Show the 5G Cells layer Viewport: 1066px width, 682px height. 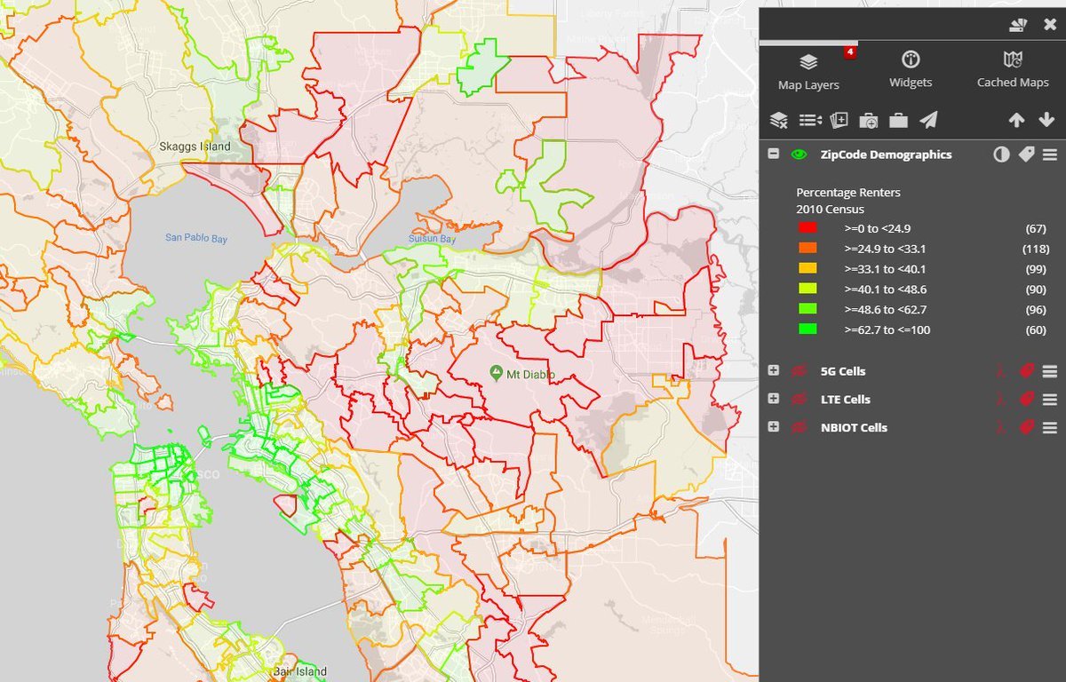[799, 371]
